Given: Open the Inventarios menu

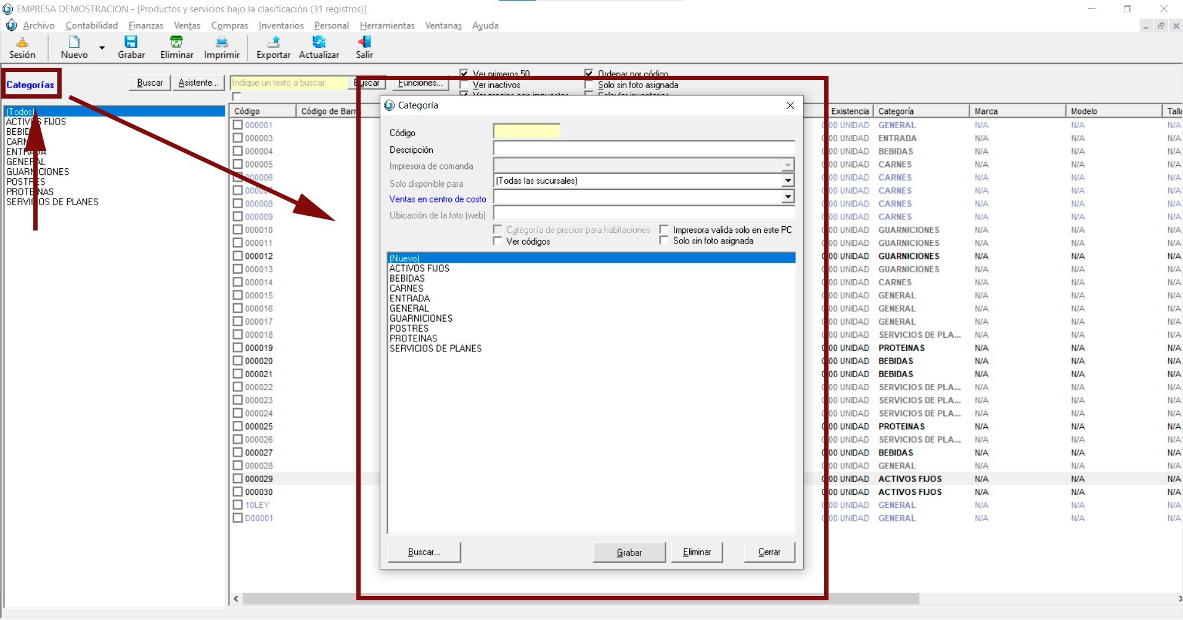Looking at the screenshot, I should pos(280,25).
